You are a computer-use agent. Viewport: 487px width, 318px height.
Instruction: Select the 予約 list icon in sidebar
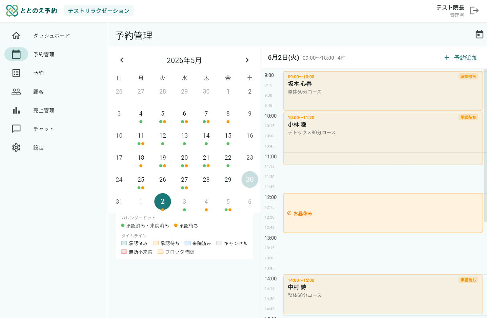point(16,73)
